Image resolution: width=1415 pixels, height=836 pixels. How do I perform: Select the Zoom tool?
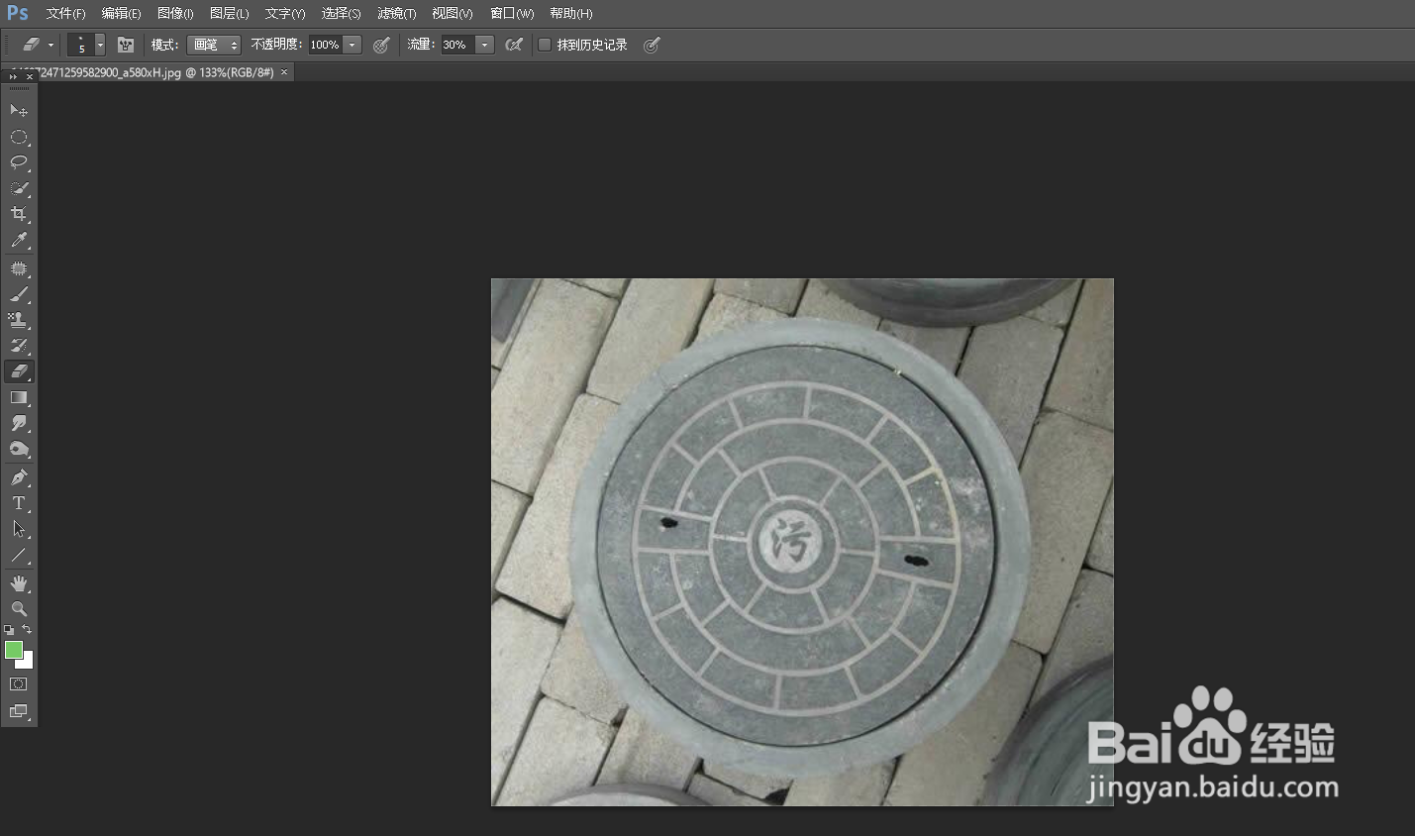click(19, 609)
